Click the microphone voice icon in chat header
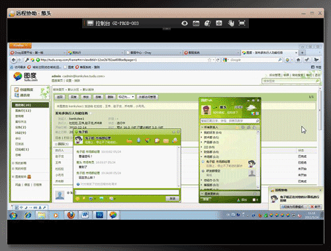The height and width of the screenshot is (251, 331). 138,140
